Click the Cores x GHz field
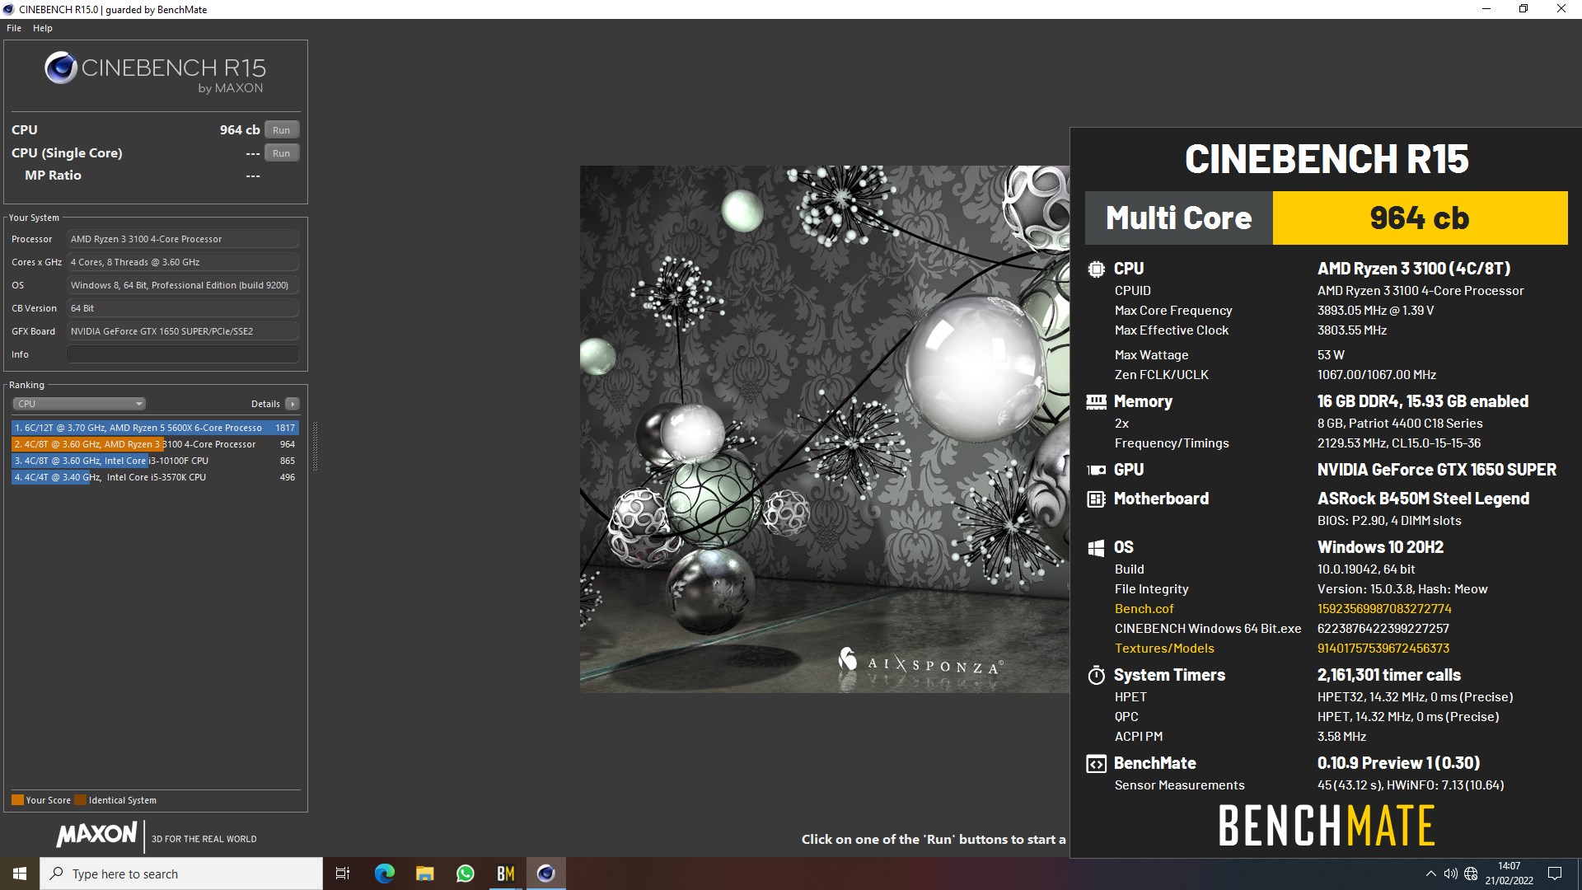 (x=182, y=262)
